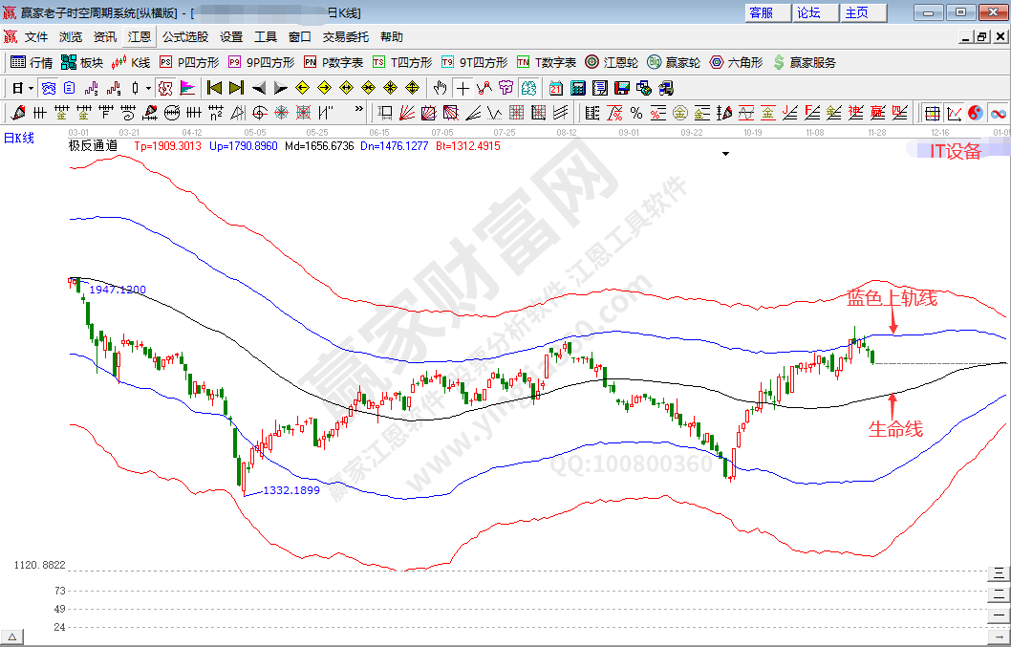Open the 江恩 menu
Image resolution: width=1011 pixels, height=647 pixels.
[140, 37]
